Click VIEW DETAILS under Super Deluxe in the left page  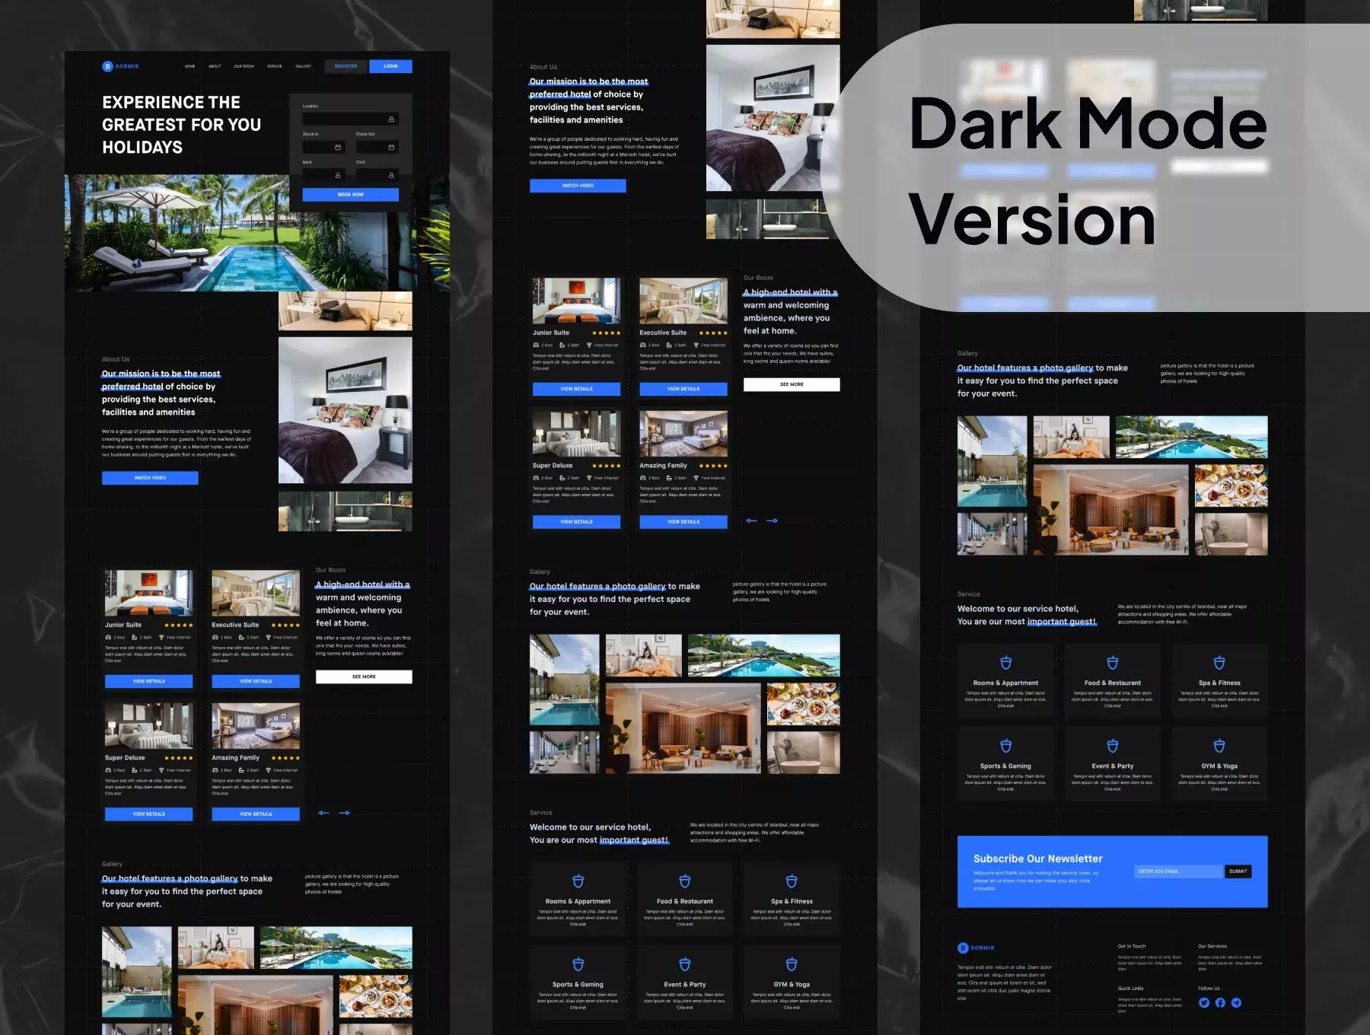tap(148, 814)
